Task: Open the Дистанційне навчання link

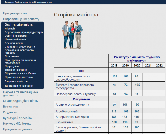Action: [x=19, y=86]
